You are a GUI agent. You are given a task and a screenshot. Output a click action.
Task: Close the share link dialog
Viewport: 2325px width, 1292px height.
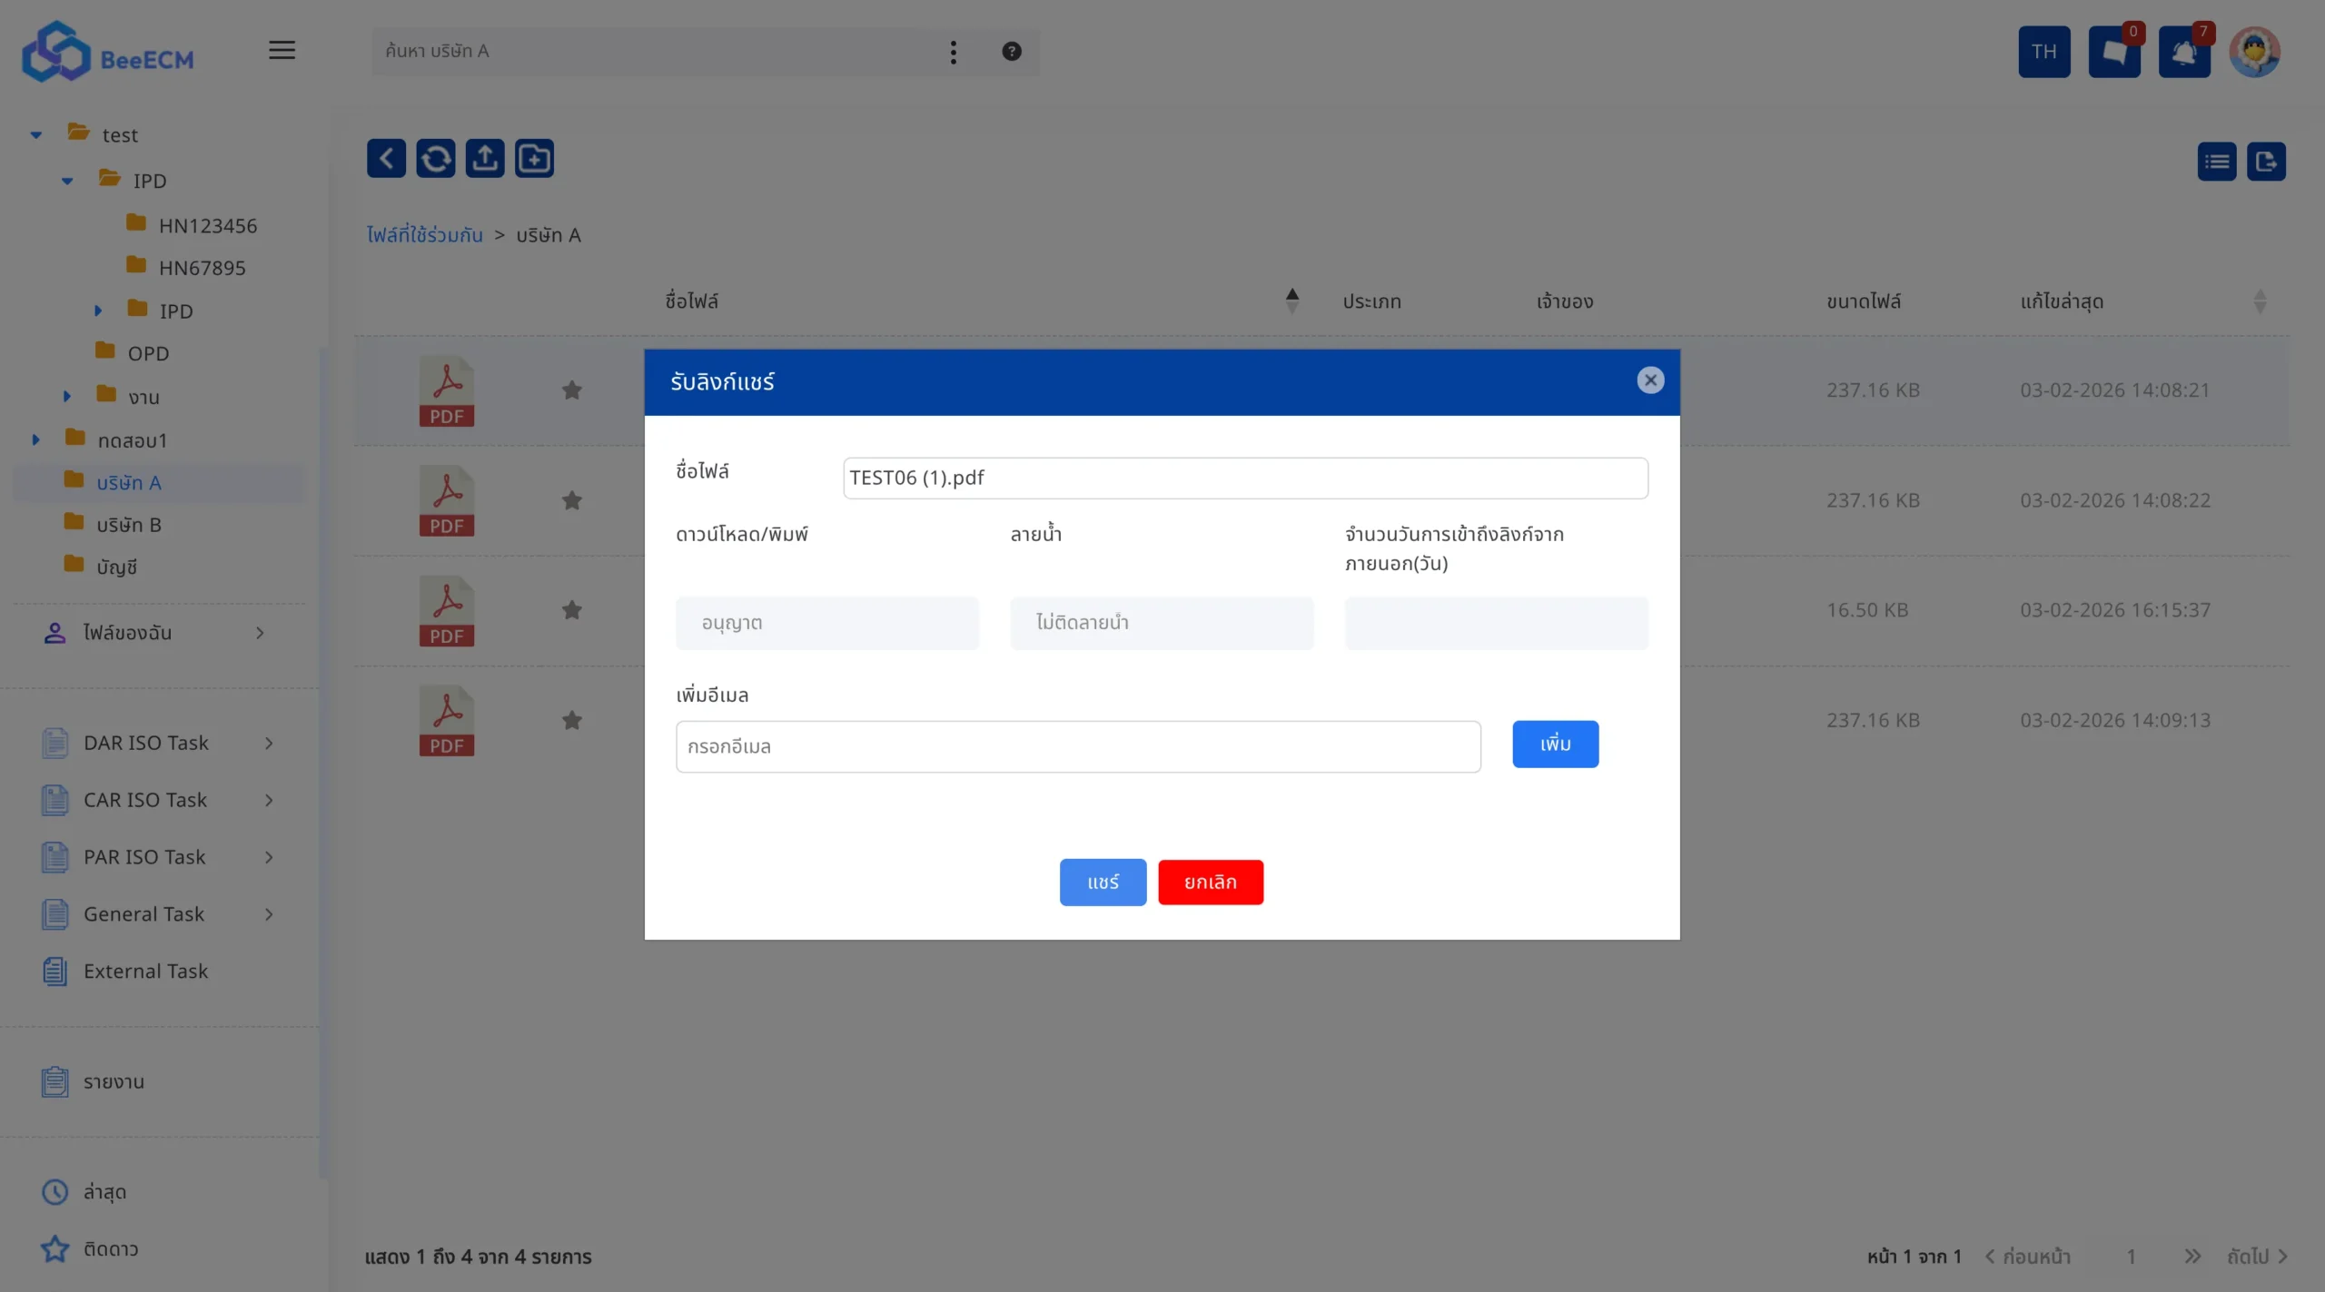1650,380
